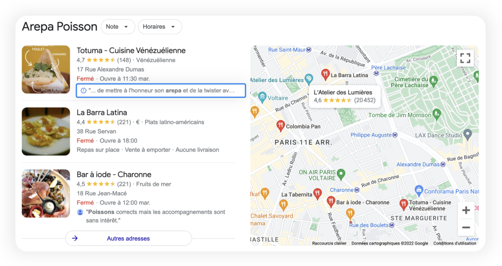
Task: Open Totuma - Cuisine Vénézuélienne listing title
Action: (131, 50)
